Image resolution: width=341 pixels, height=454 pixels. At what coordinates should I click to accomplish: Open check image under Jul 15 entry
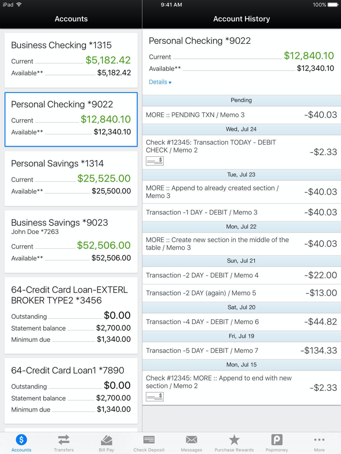[153, 396]
